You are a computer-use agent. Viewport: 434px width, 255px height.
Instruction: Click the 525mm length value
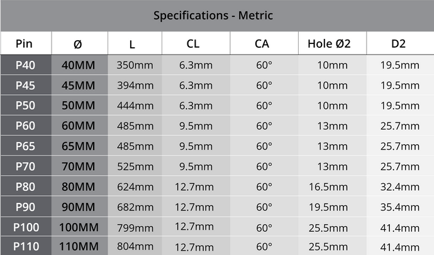(135, 166)
